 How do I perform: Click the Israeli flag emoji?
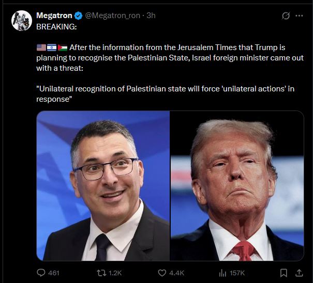coord(52,48)
